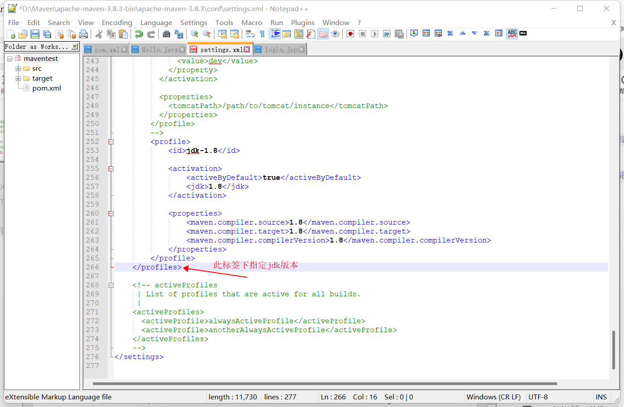Click line number 263 in margin

[92, 240]
